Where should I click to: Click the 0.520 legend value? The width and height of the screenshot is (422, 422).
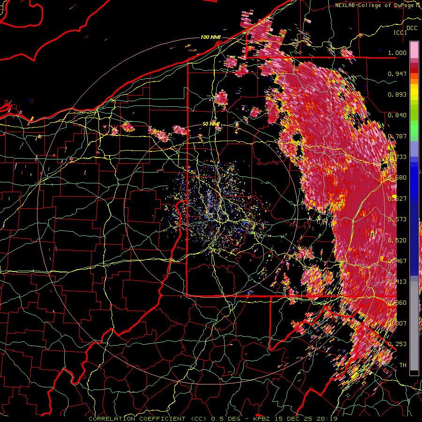click(x=397, y=240)
